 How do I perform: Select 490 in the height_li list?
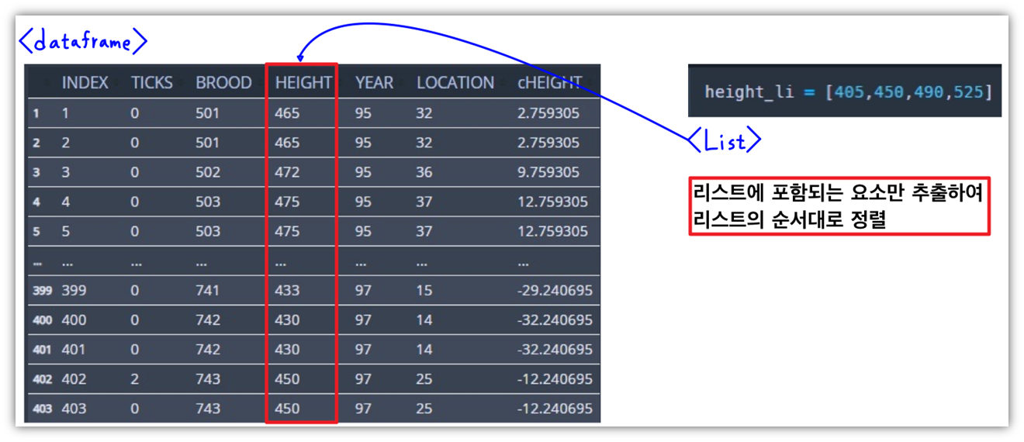(x=929, y=92)
